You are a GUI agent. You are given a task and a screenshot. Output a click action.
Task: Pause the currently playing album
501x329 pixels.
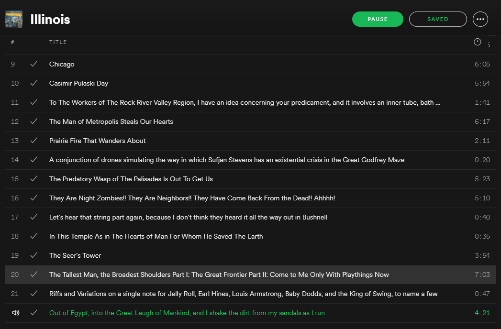point(378,19)
